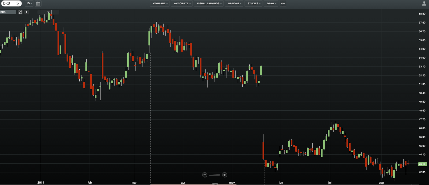Zoom in the chart with the plus button

[x=225, y=175]
